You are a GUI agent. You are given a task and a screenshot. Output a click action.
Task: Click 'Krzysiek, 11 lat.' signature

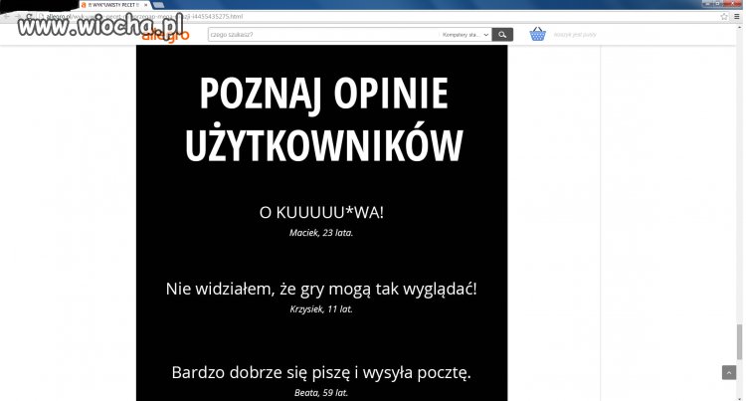coord(321,309)
